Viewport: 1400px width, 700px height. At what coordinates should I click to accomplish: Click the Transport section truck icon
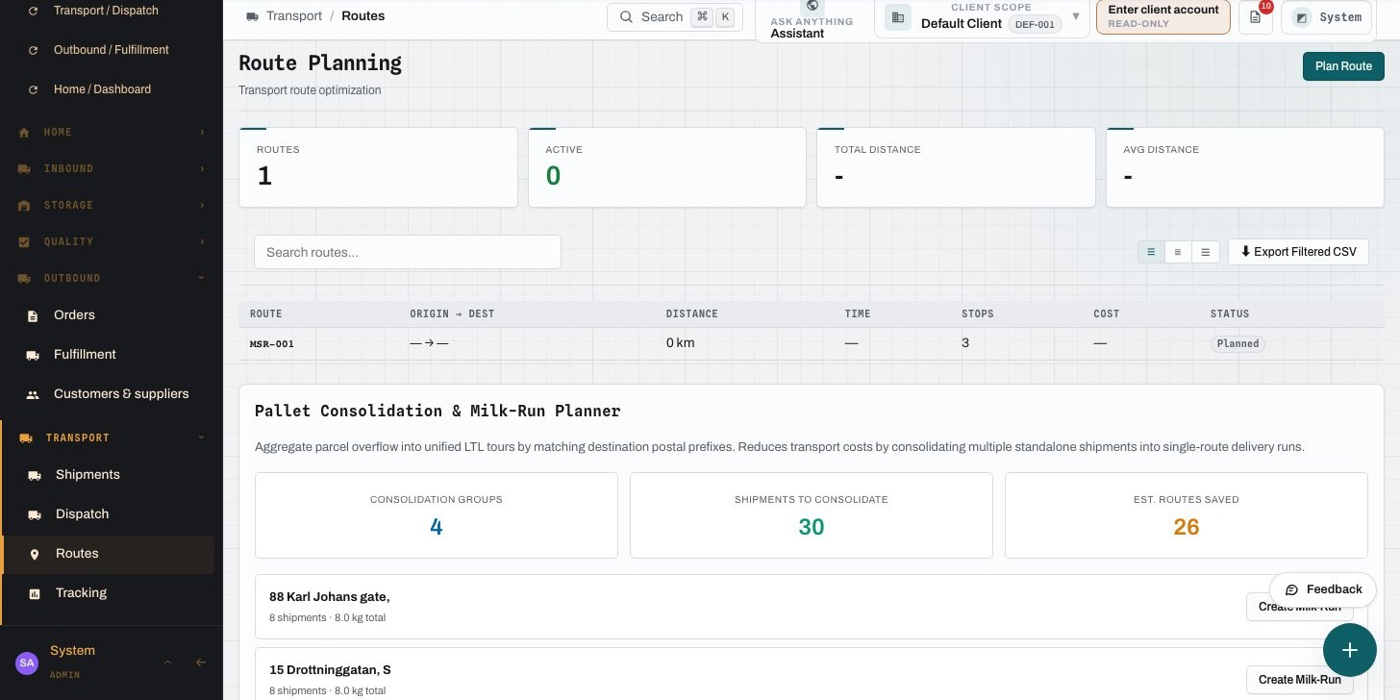(26, 438)
